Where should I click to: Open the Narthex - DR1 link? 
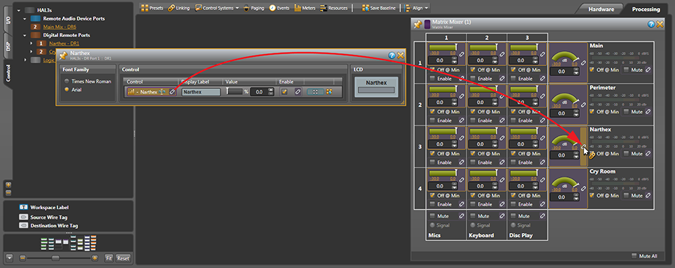[64, 43]
